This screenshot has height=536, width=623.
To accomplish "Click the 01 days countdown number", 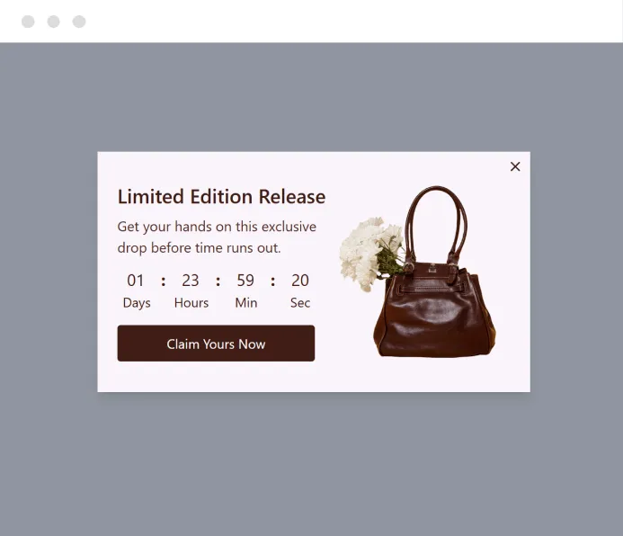I will click(x=136, y=281).
